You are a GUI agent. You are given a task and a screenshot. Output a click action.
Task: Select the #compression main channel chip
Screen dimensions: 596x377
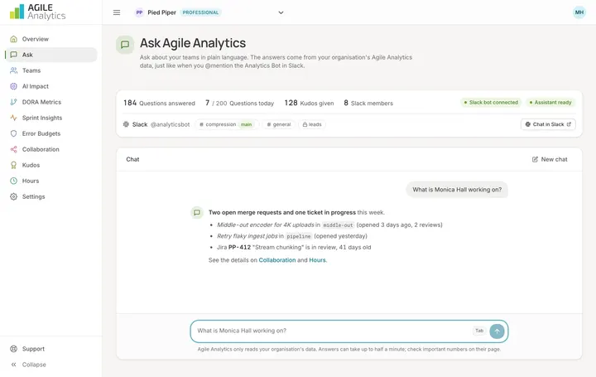227,124
